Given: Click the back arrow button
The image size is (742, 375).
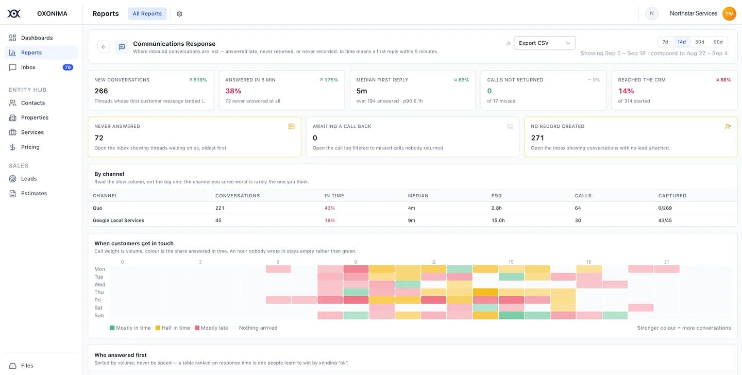Looking at the screenshot, I should click(x=104, y=47).
